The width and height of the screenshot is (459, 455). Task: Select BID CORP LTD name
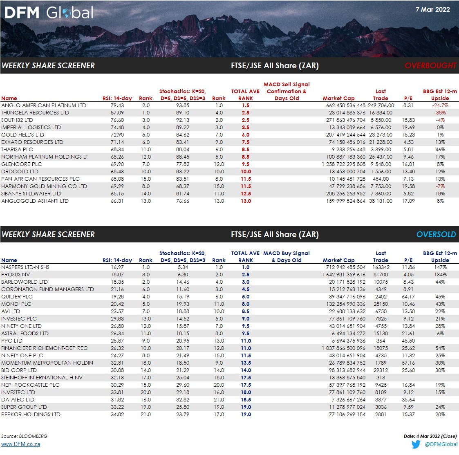click(19, 370)
